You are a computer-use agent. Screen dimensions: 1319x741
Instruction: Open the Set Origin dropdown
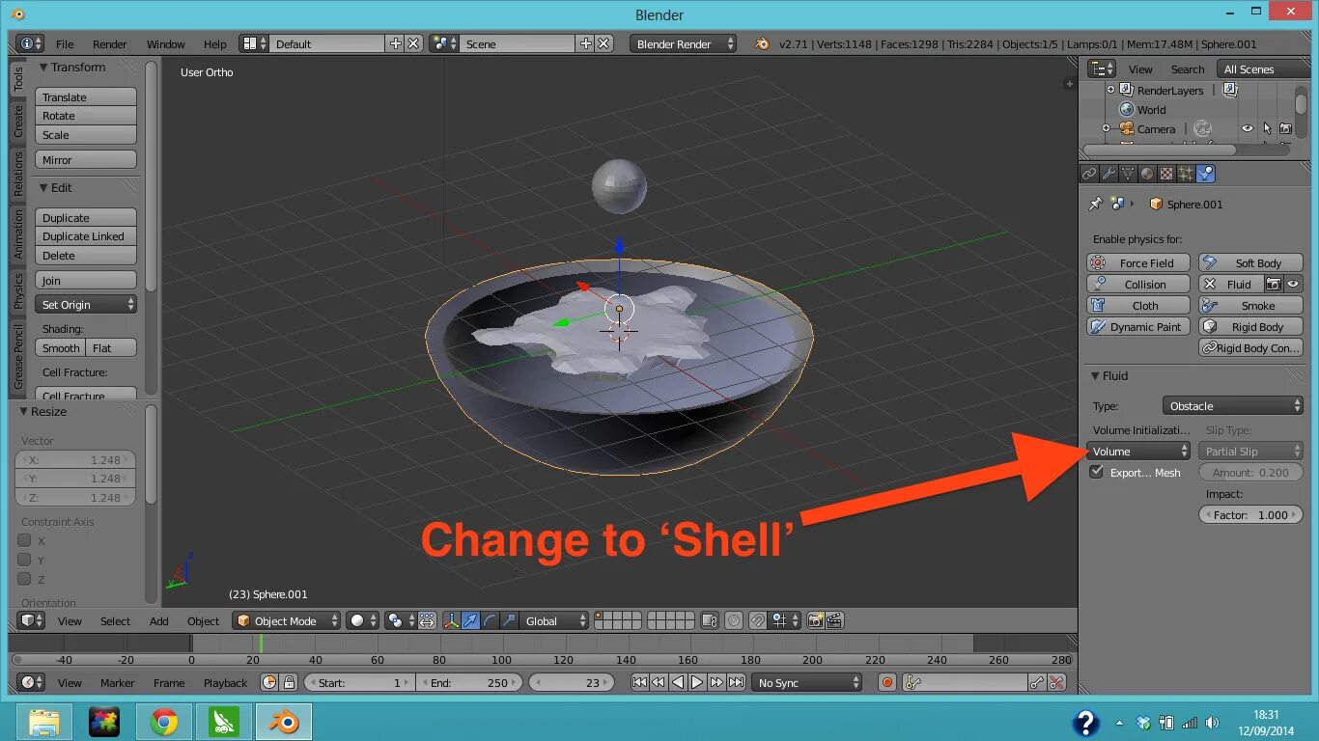click(86, 304)
